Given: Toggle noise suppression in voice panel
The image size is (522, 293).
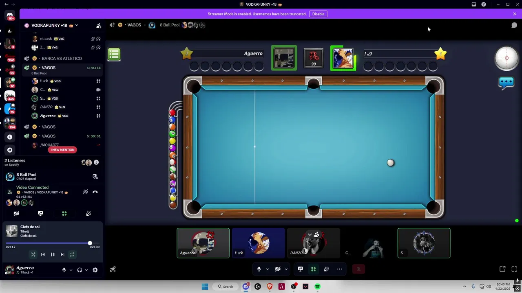Looking at the screenshot, I should (x=85, y=192).
